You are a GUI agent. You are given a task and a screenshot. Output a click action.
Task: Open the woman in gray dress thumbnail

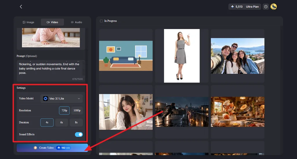click(182, 56)
